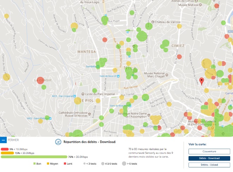Collapse the panel with the blue minus button
This screenshot has height=172, width=233.
(4, 140)
